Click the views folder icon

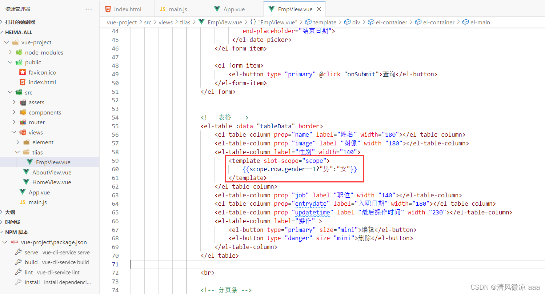(23, 132)
